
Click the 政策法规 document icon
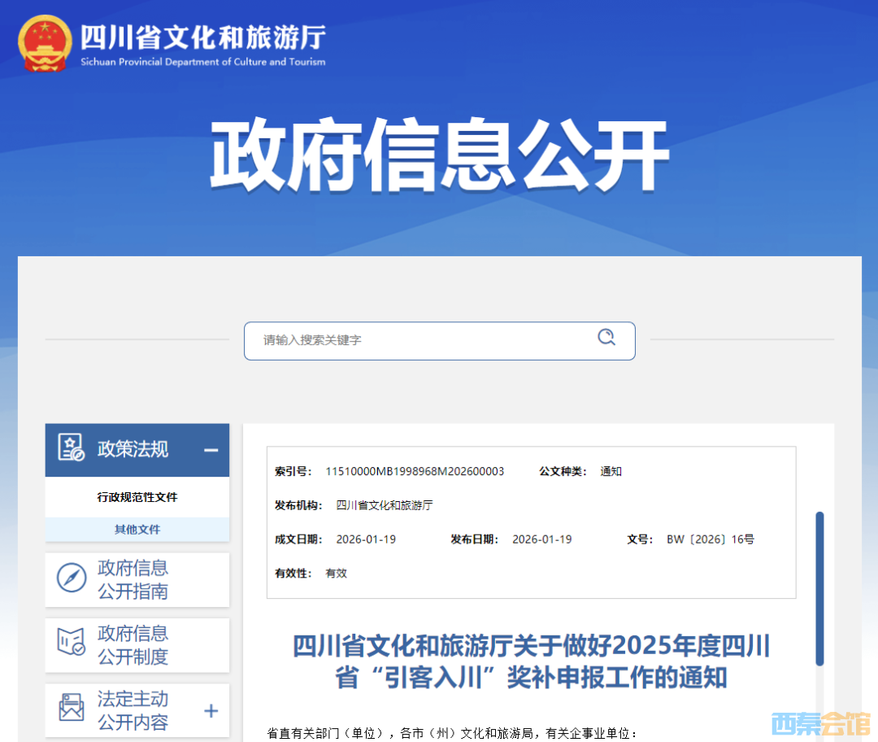point(72,448)
